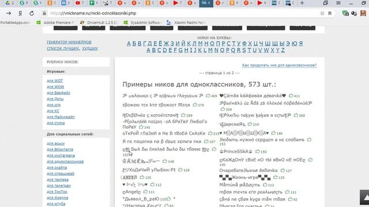Open sidebar link 'для одноклассников'
This screenshot has height=207, width=369.
pyautogui.click(x=65, y=162)
